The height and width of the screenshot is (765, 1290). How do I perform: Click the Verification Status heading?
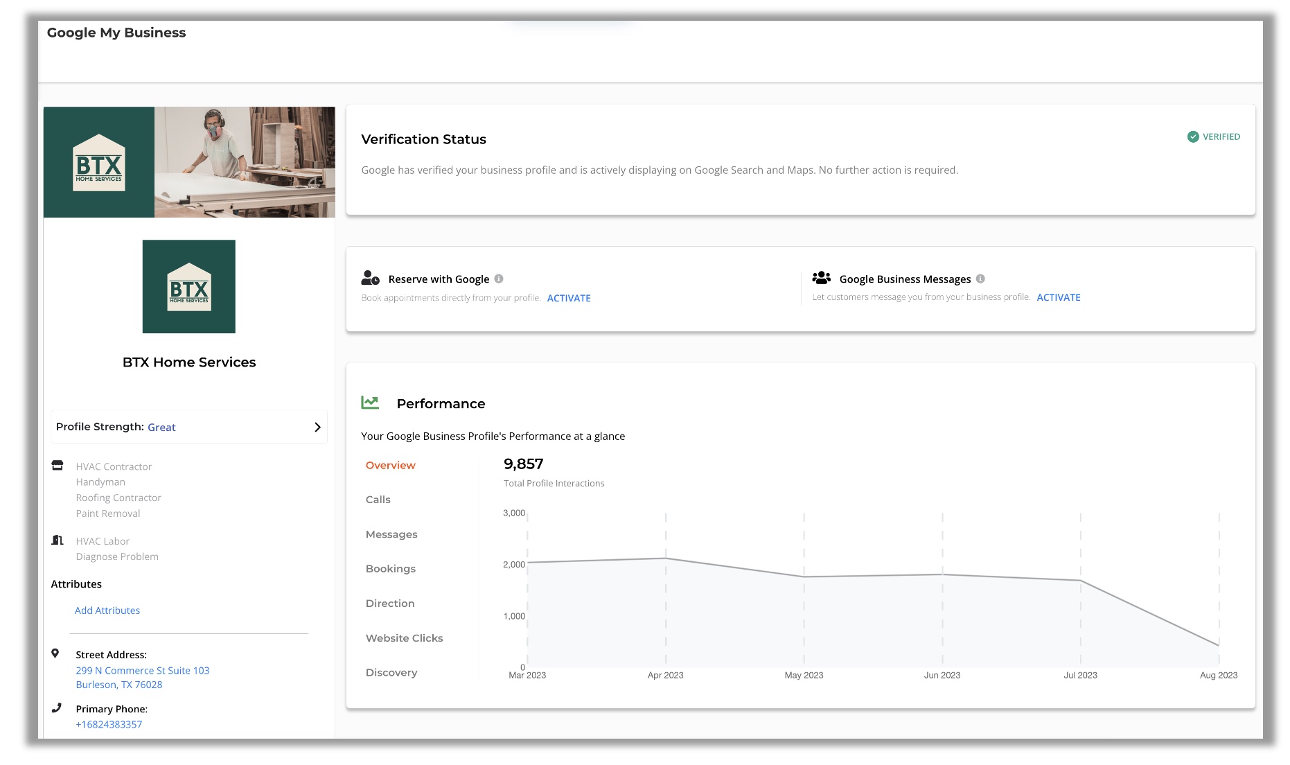click(x=424, y=139)
